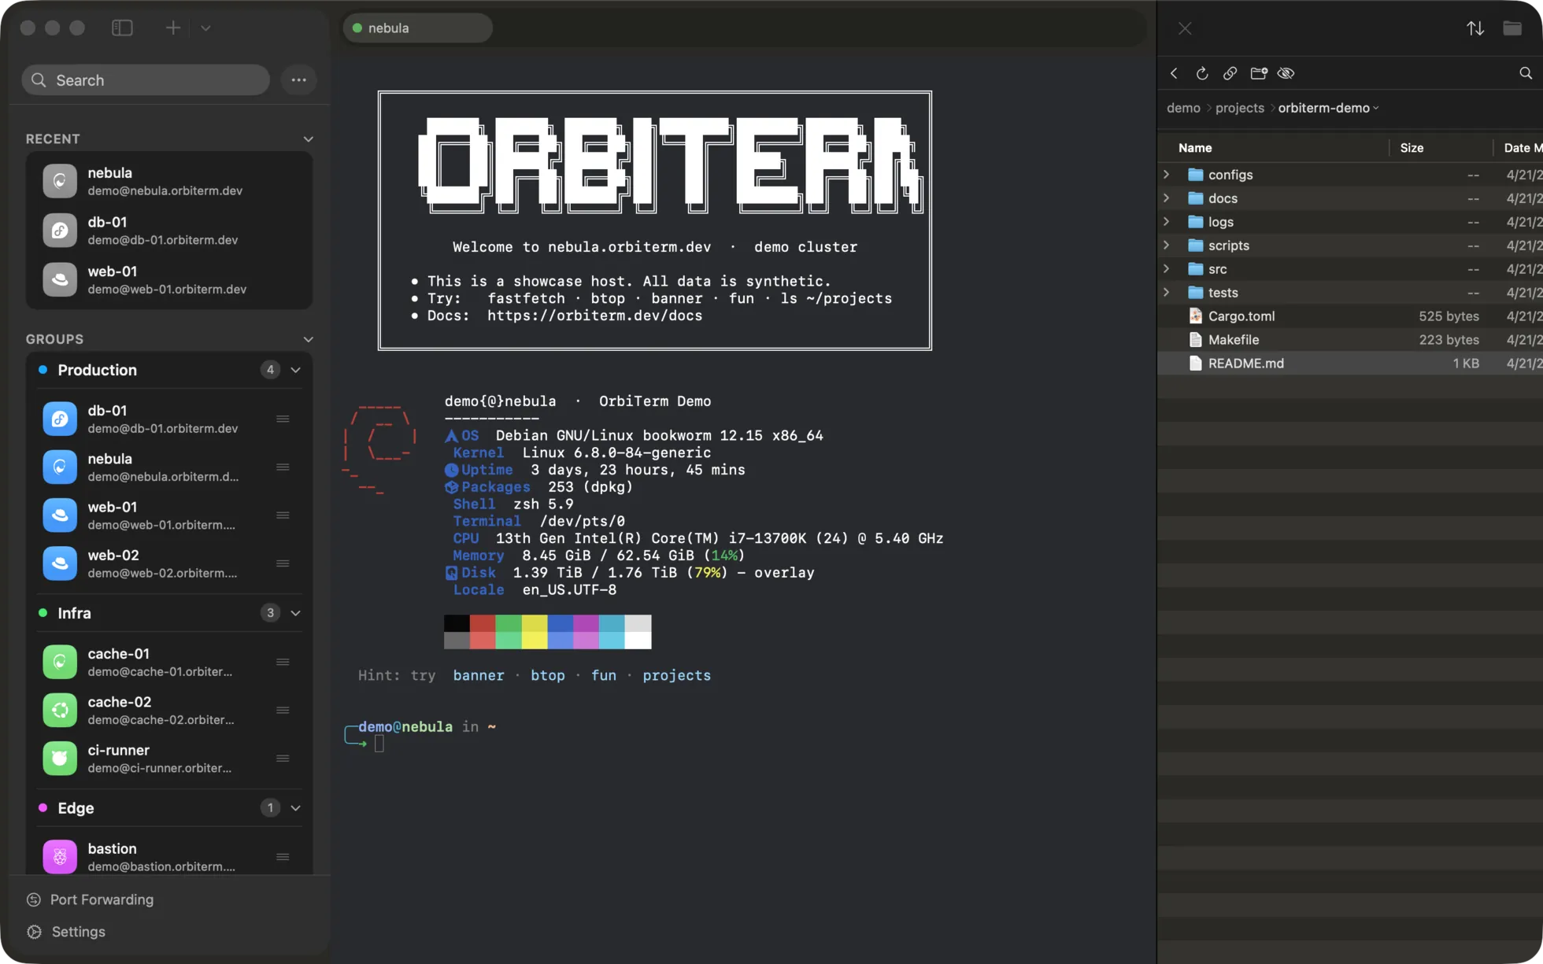Collapse the GROUPS section chevron

pyautogui.click(x=308, y=339)
